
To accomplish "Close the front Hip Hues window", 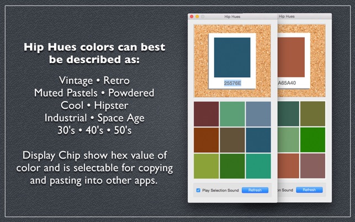I will [x=192, y=17].
